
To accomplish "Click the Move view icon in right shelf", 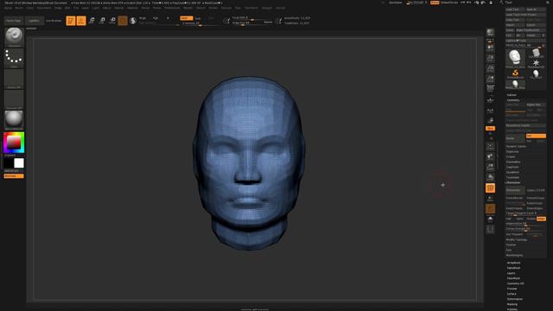I will 490,156.
